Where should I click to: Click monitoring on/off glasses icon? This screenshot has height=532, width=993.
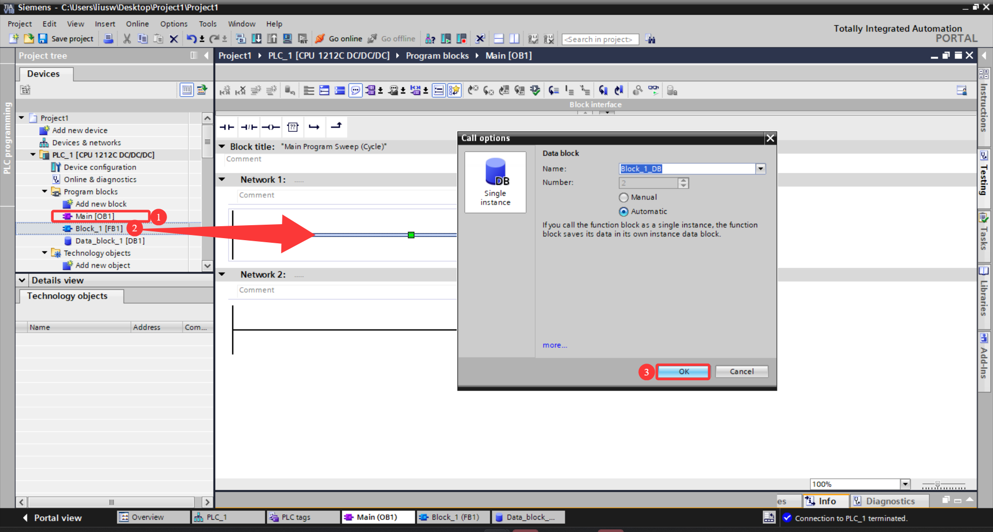(x=654, y=90)
